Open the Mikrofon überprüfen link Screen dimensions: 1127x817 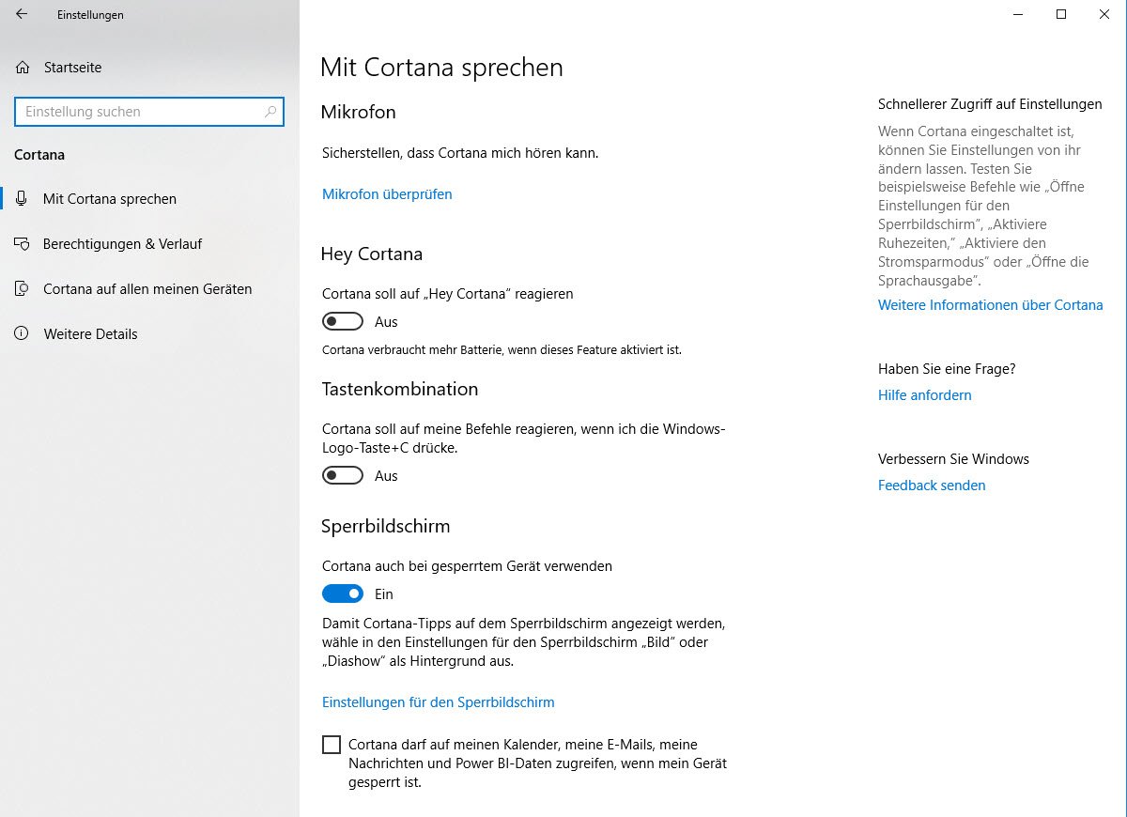tap(387, 194)
